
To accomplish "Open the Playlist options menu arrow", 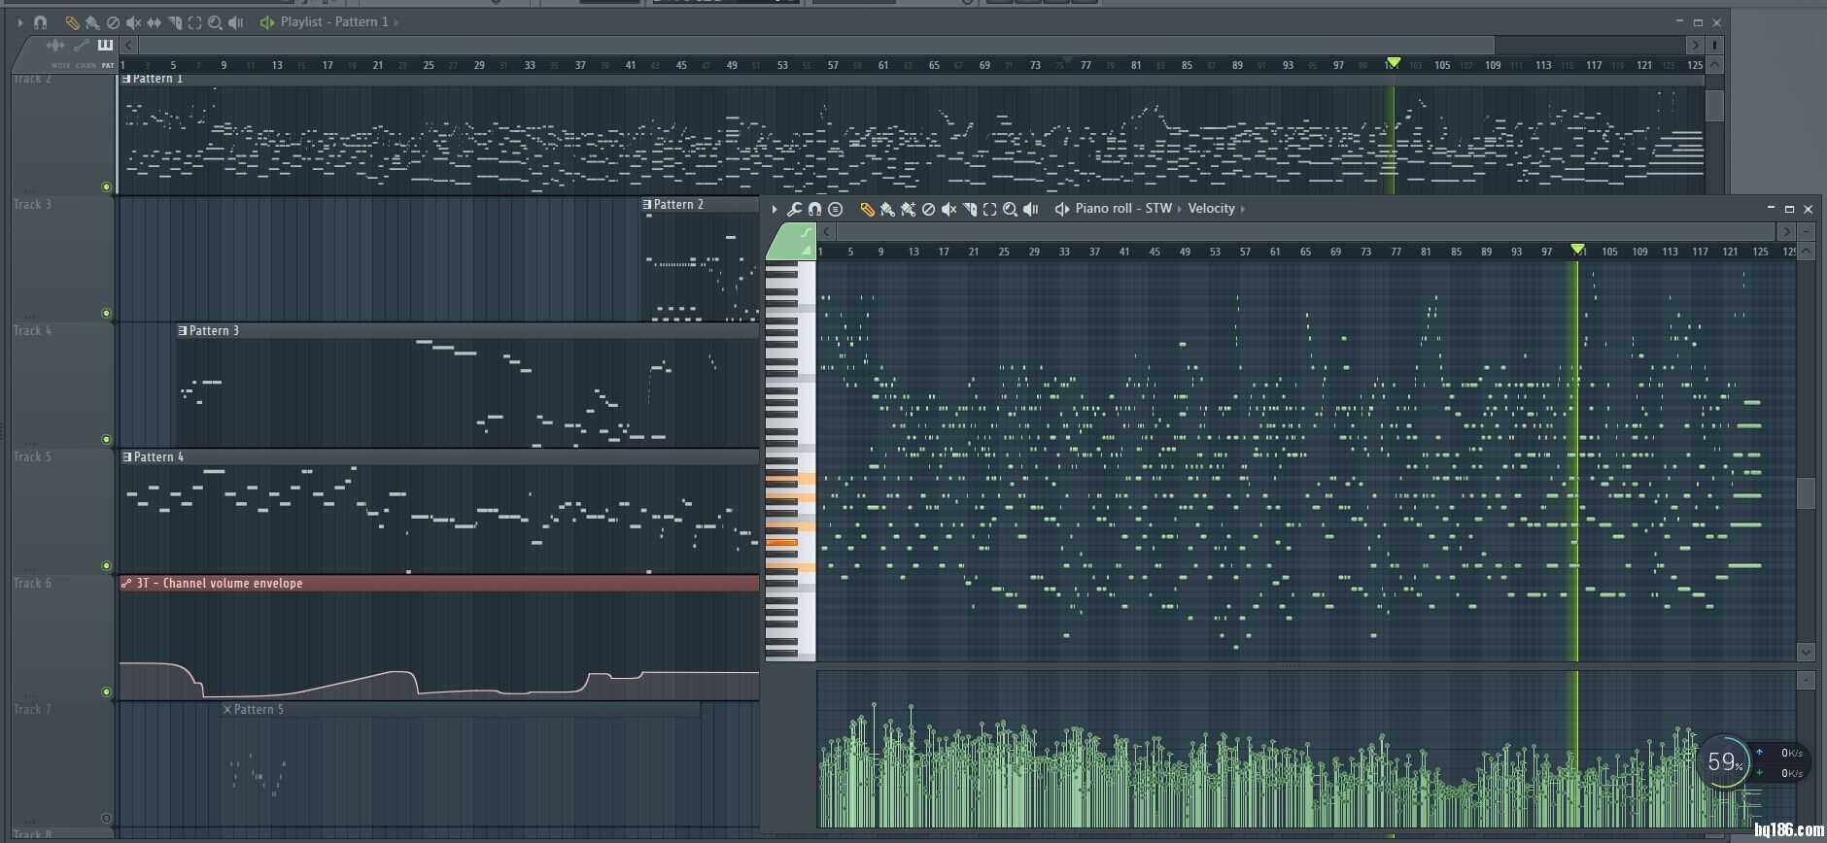I will coord(19,22).
